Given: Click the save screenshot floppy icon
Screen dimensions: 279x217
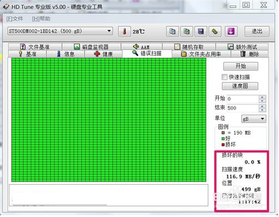Looking at the screenshot, I should 200,31.
